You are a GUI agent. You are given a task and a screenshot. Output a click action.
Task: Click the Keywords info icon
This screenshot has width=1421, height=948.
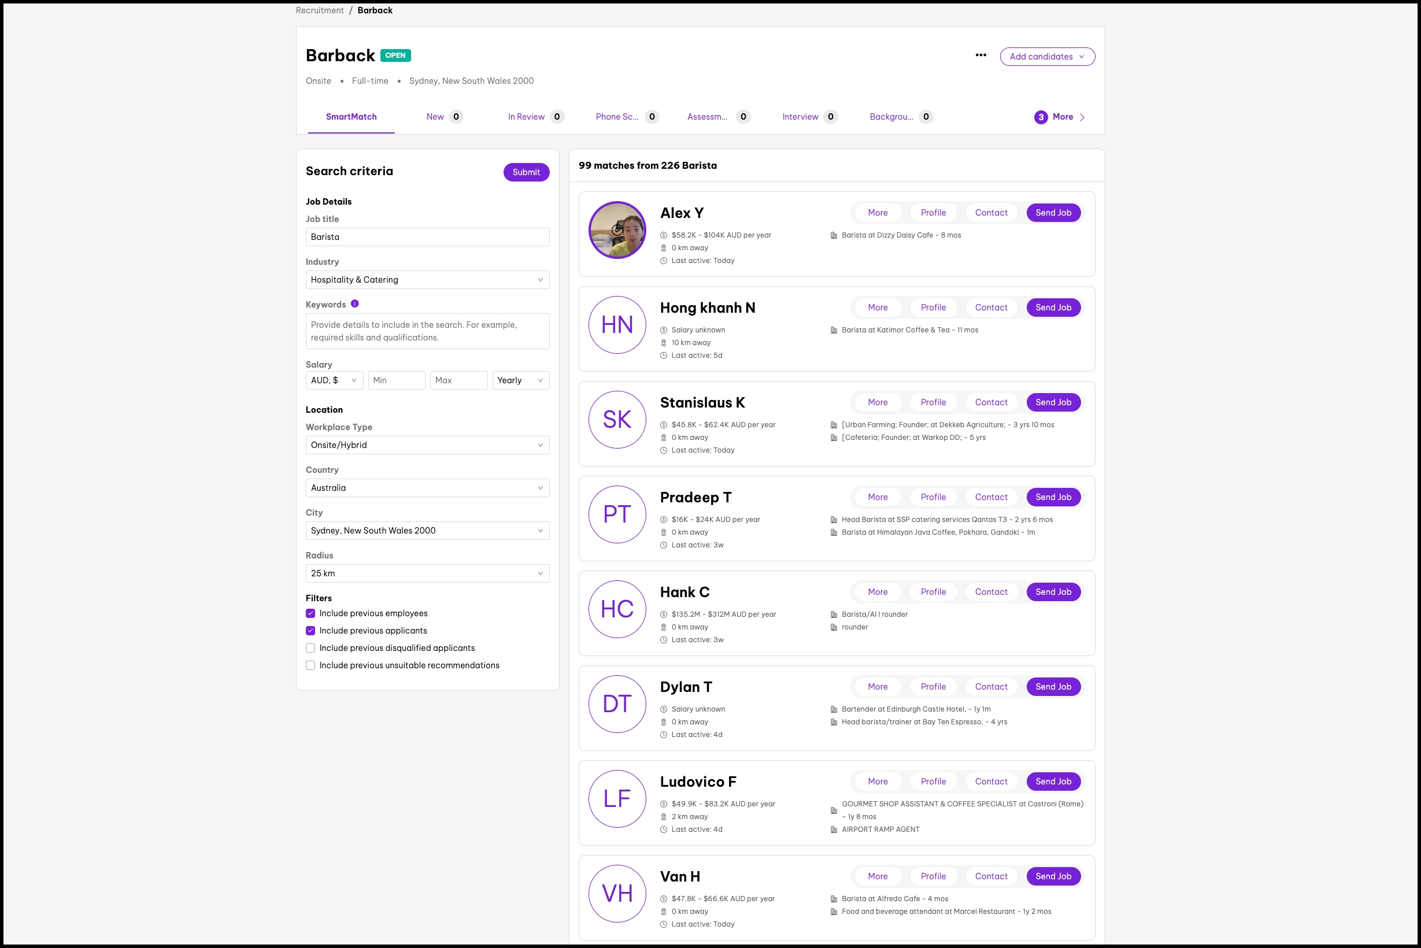[355, 304]
